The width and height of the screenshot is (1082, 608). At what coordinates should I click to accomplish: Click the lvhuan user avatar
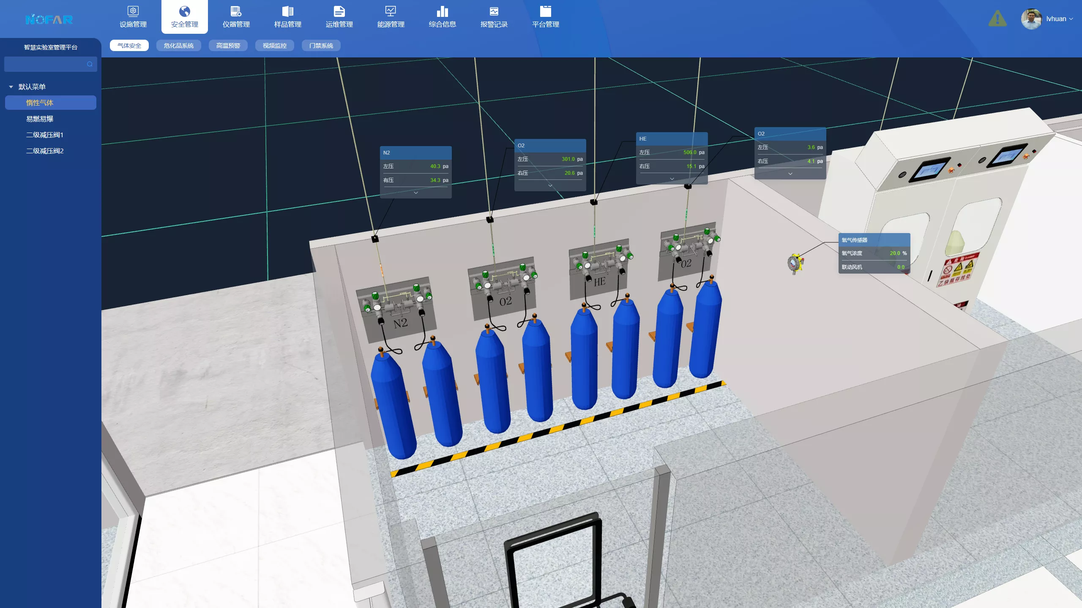coord(1031,19)
